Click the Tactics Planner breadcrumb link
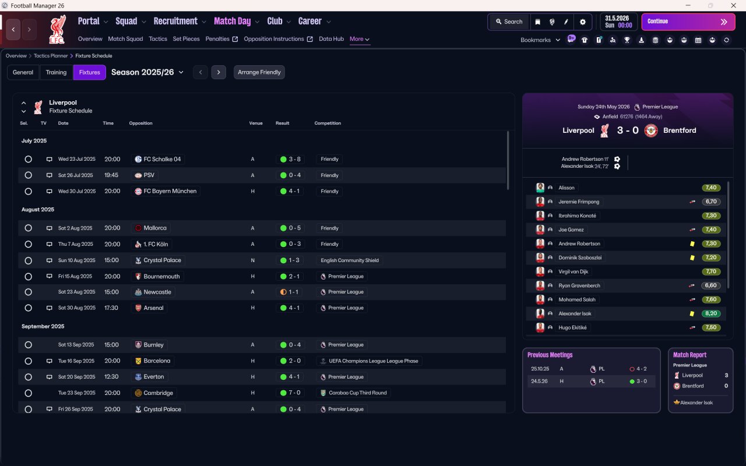 tap(51, 56)
